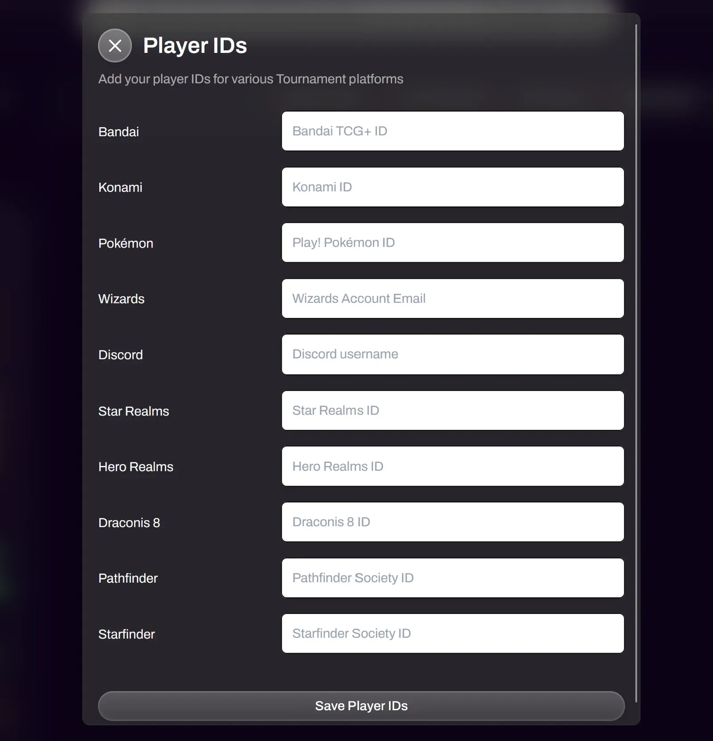Save the player IDs
The image size is (713, 741).
point(361,706)
